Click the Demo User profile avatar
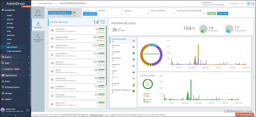The height and width of the screenshot is (117, 256). (x=2, y=110)
